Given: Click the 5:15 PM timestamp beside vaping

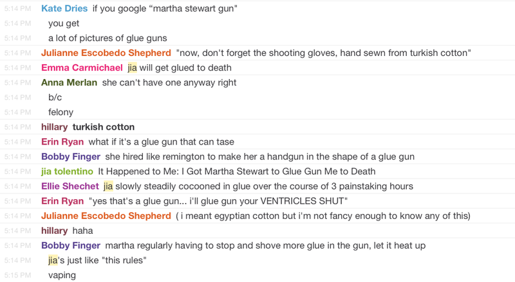Looking at the screenshot, I should (x=18, y=275).
